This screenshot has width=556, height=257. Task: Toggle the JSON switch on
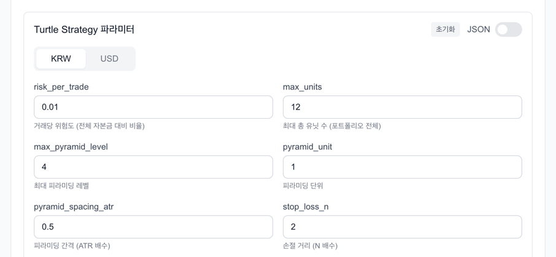pos(508,29)
